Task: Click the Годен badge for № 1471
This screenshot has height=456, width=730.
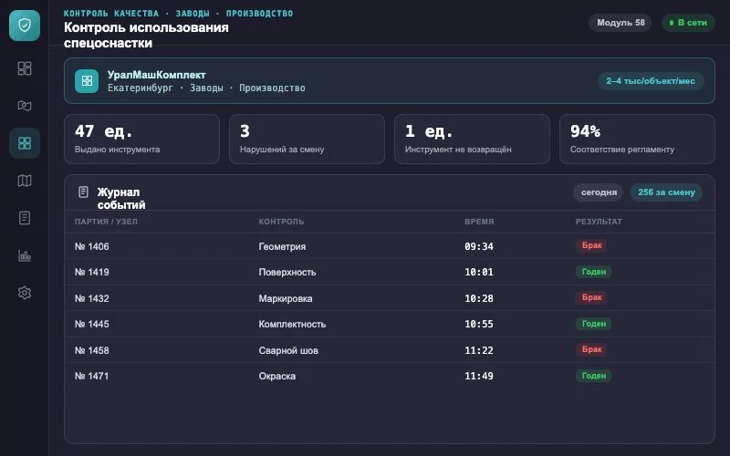Action: click(594, 376)
